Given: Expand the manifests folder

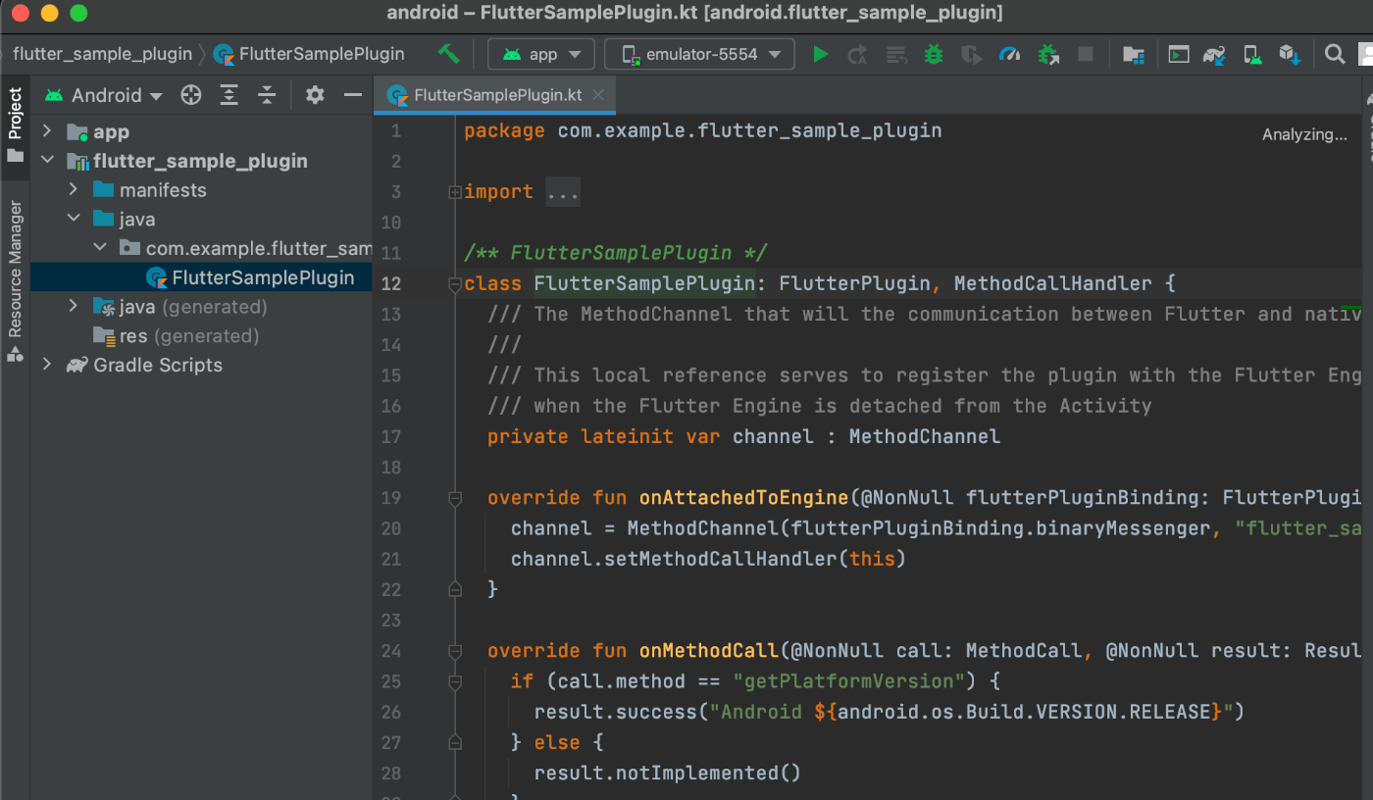Looking at the screenshot, I should pyautogui.click(x=73, y=190).
